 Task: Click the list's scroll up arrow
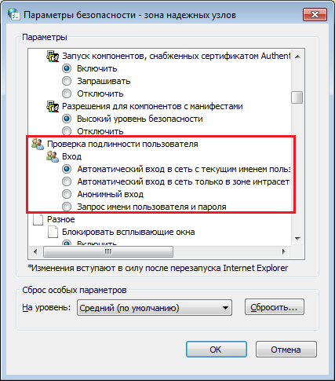click(297, 57)
